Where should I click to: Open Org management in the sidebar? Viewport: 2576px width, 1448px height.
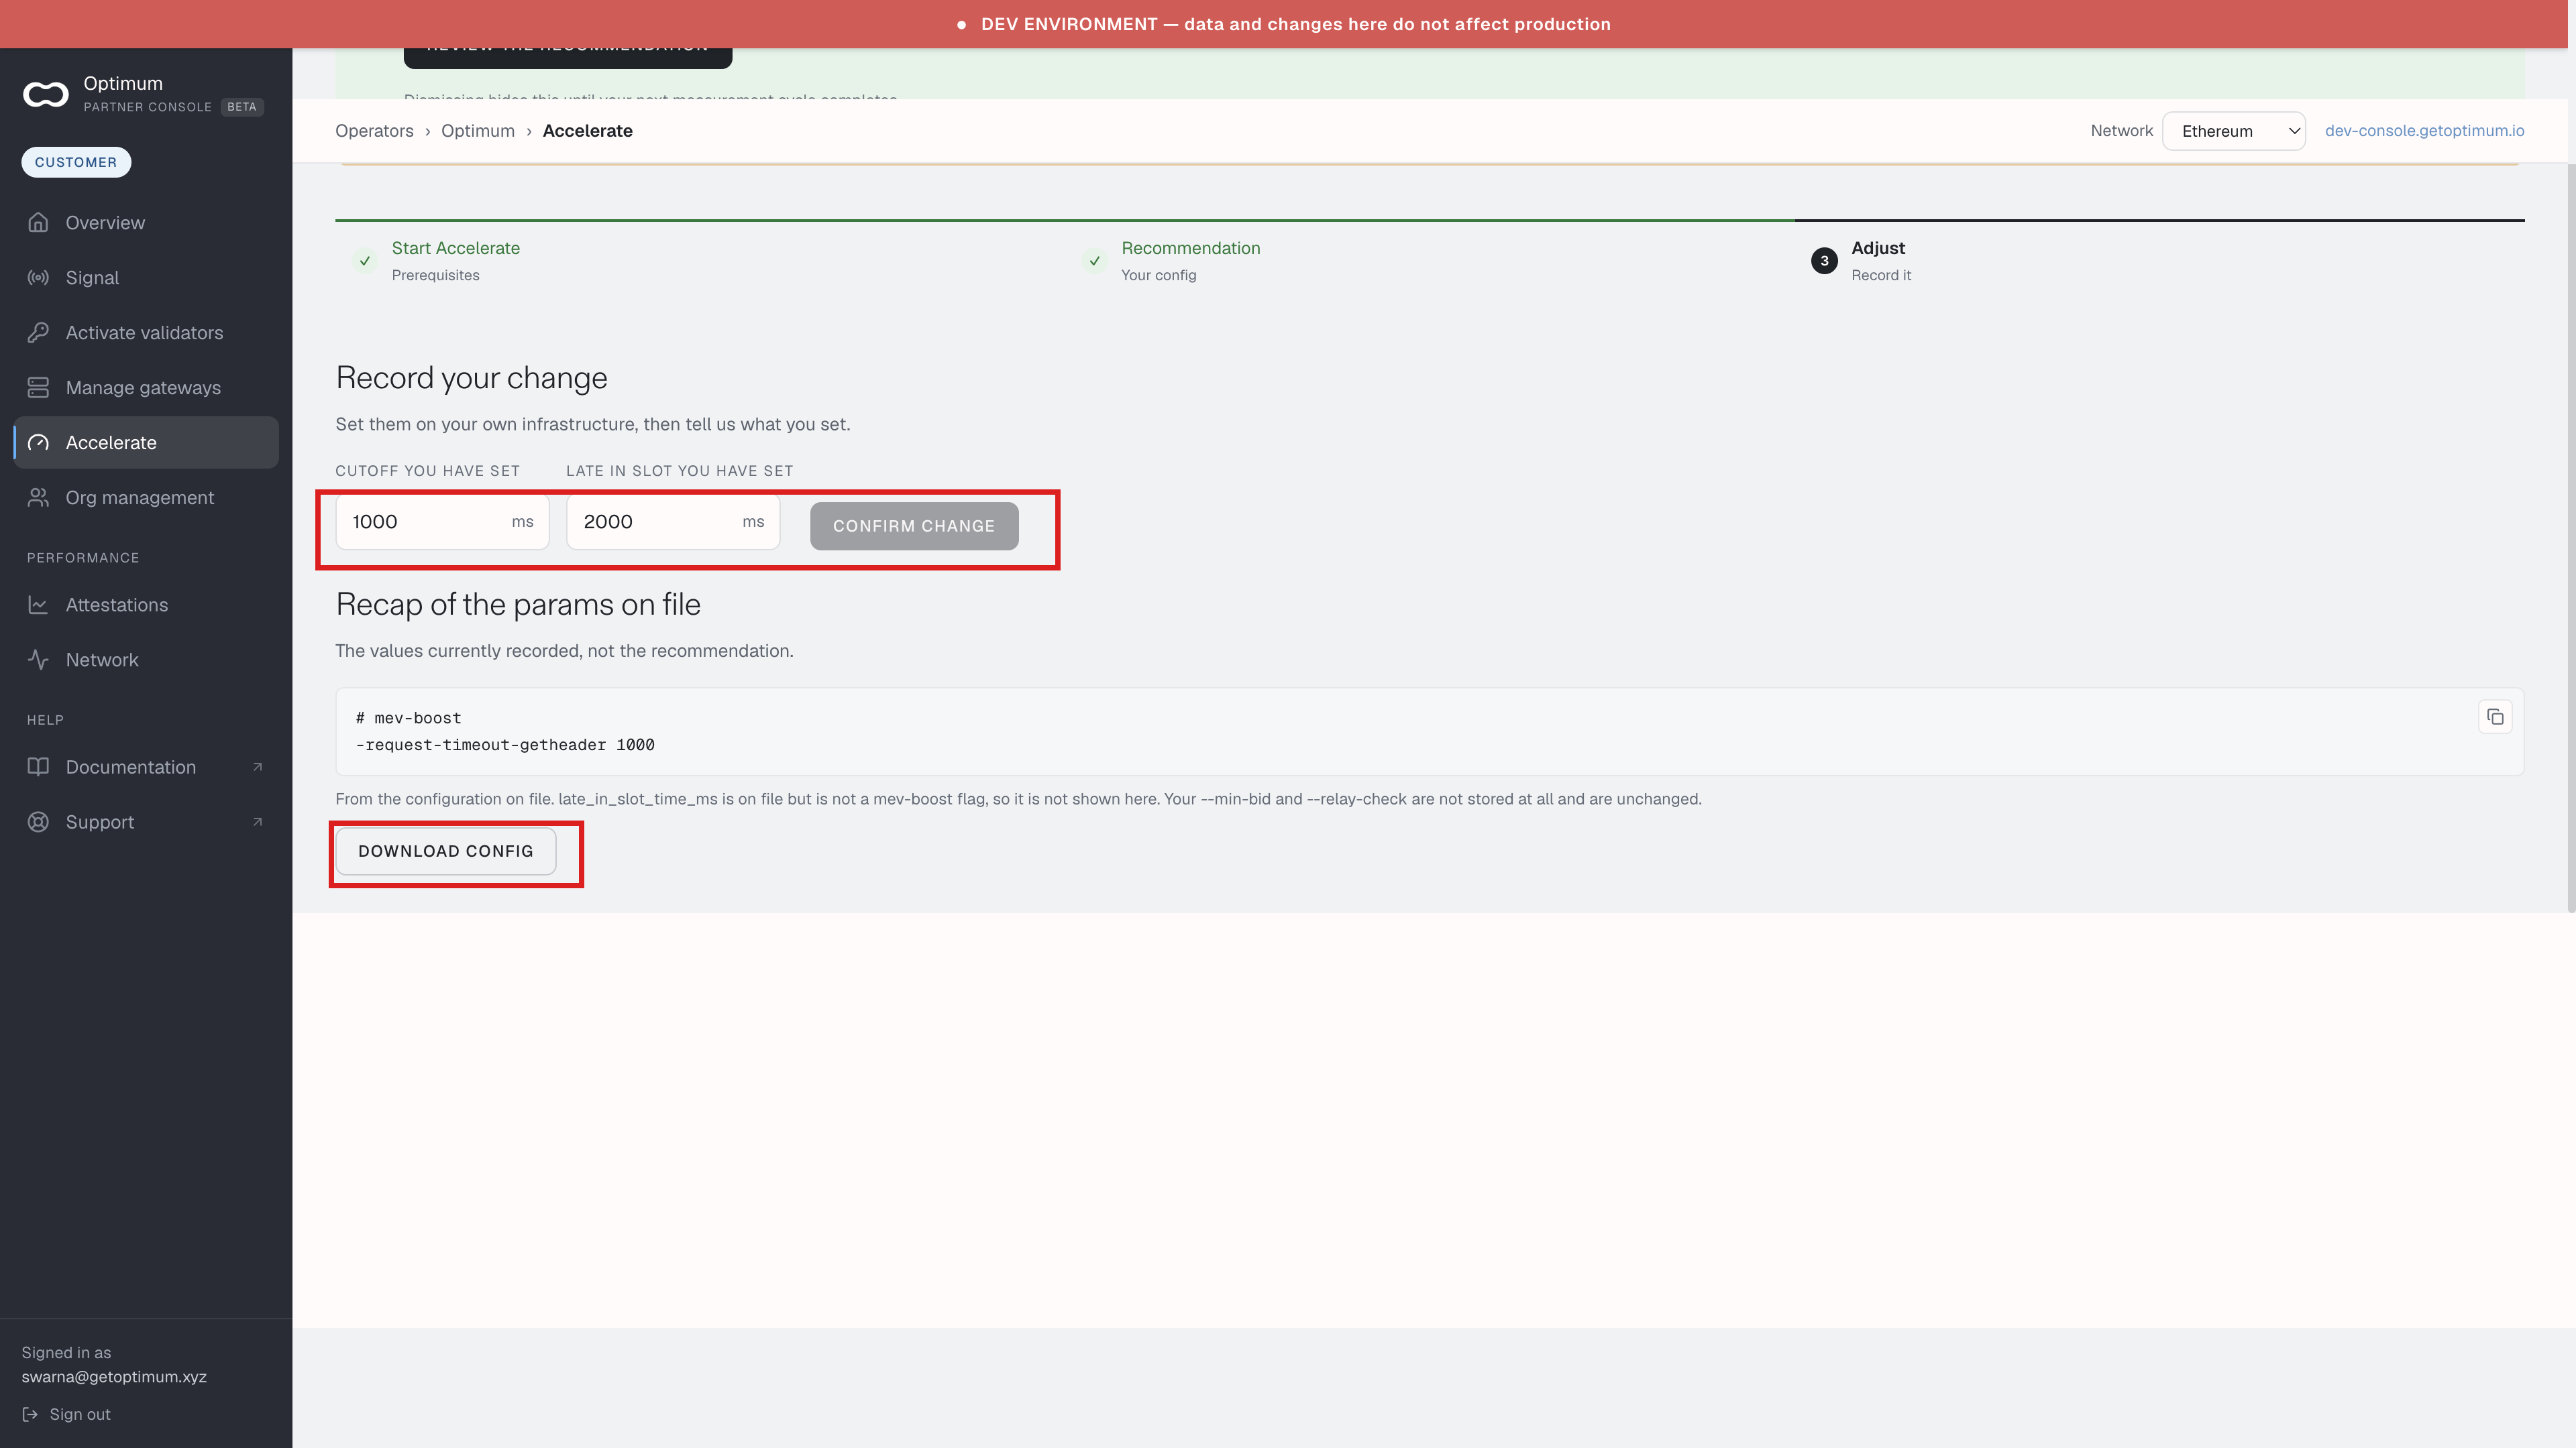(x=146, y=497)
